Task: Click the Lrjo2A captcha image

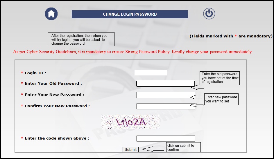Action: tap(130, 122)
